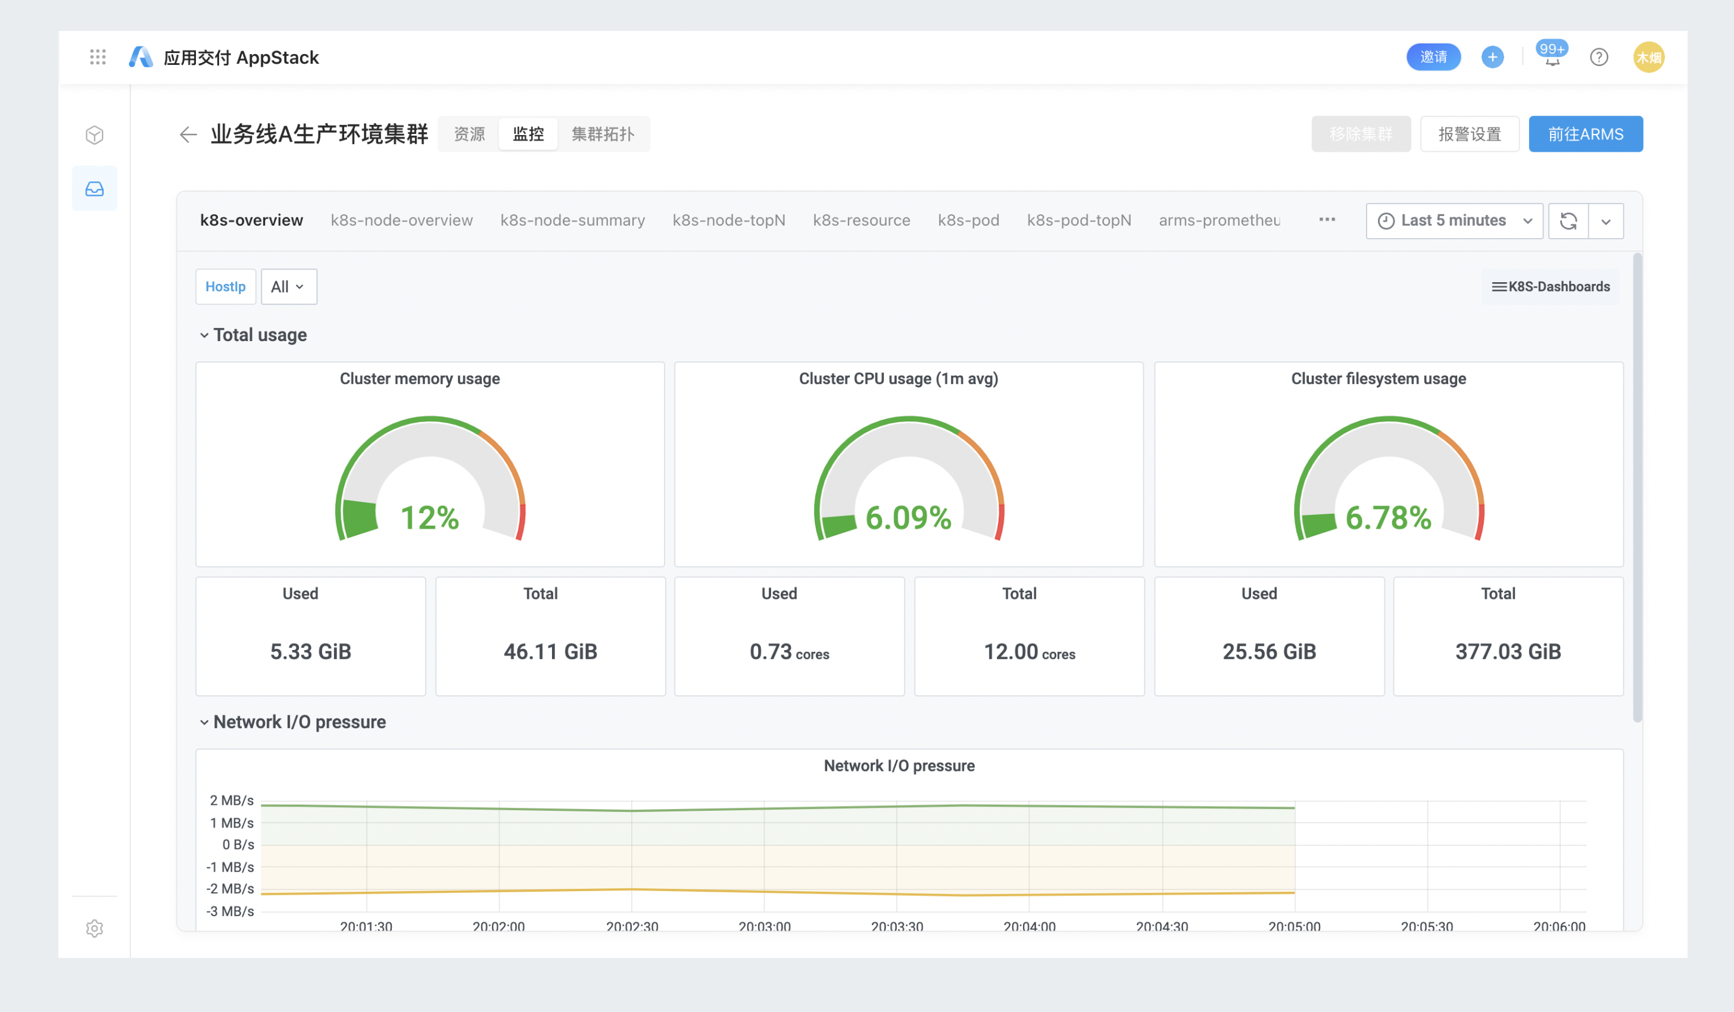
Task: Select the k8s-node-topN tab
Action: coord(729,220)
